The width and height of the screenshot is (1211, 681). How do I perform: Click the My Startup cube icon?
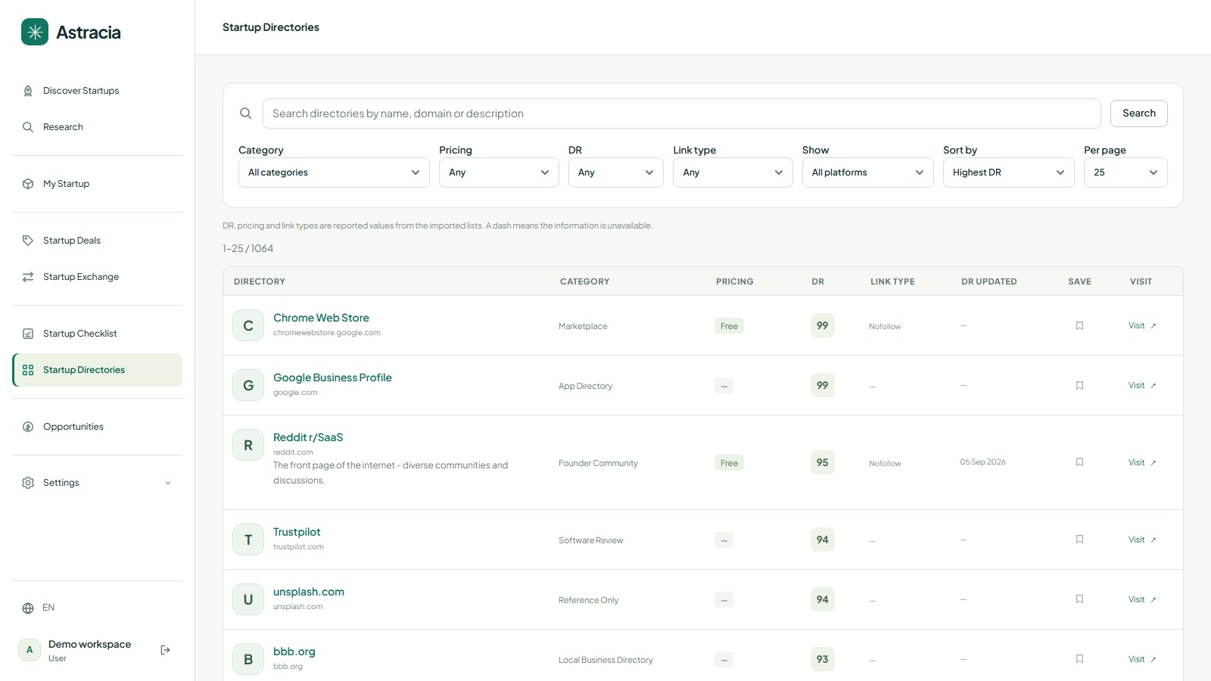28,184
